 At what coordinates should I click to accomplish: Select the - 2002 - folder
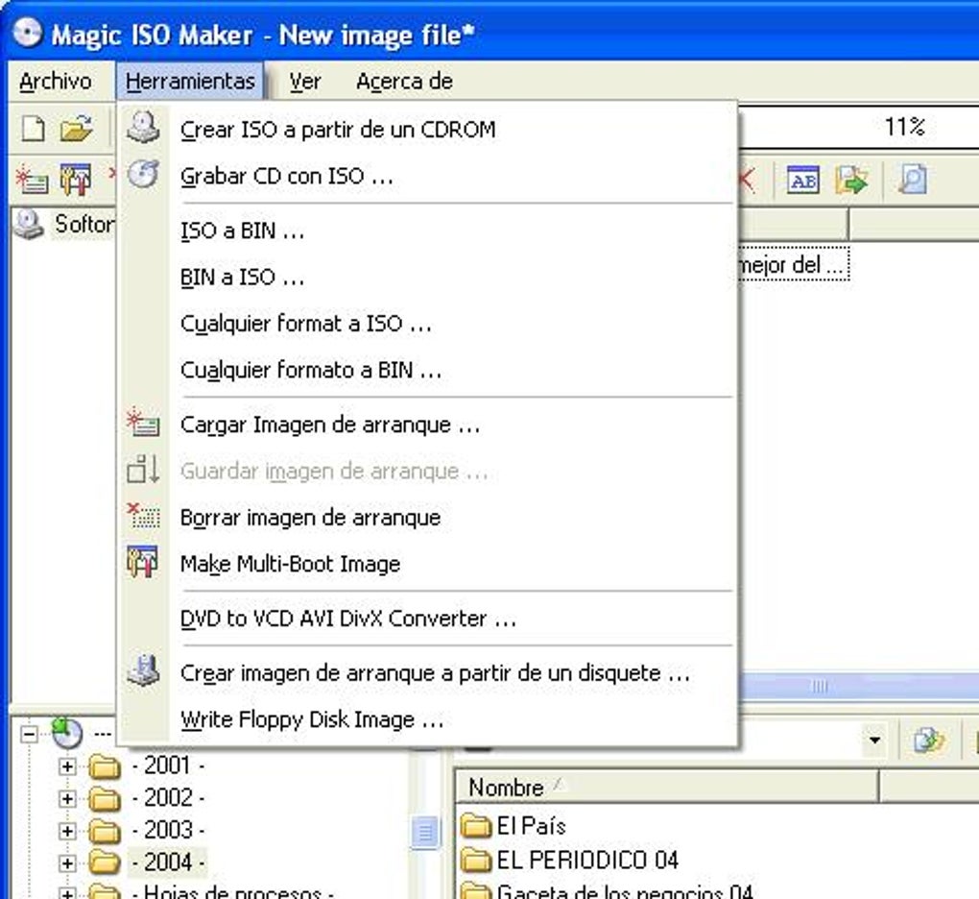168,798
